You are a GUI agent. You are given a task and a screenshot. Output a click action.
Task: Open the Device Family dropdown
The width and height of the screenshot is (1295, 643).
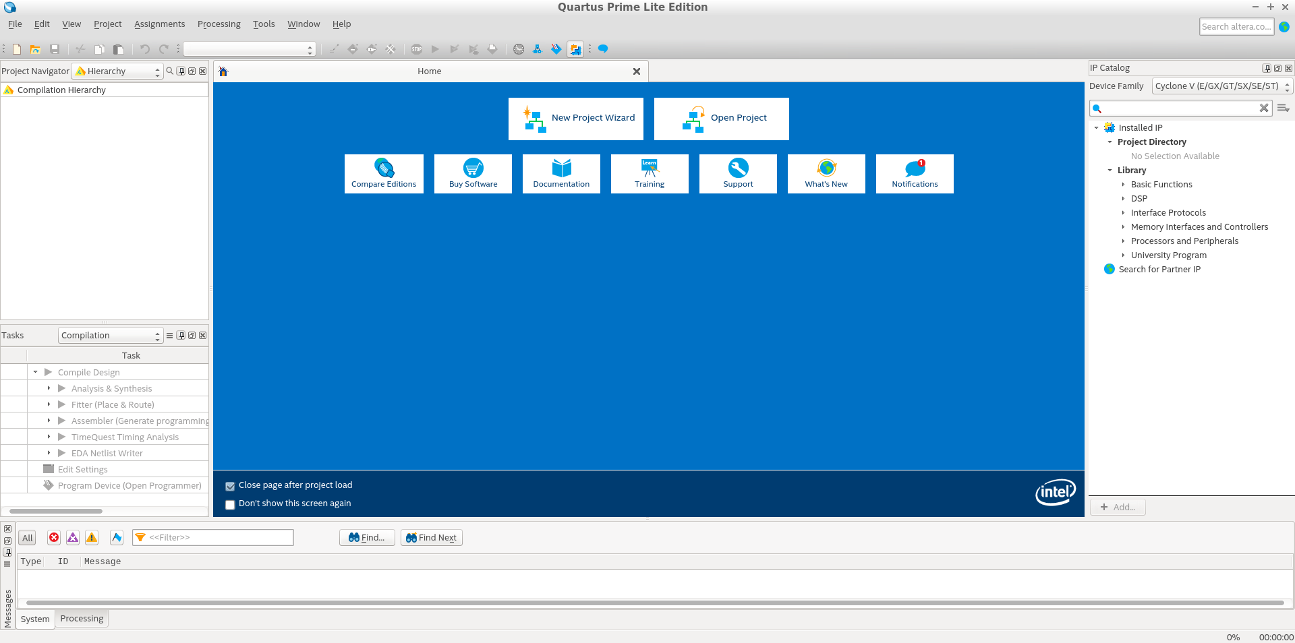pos(1221,86)
